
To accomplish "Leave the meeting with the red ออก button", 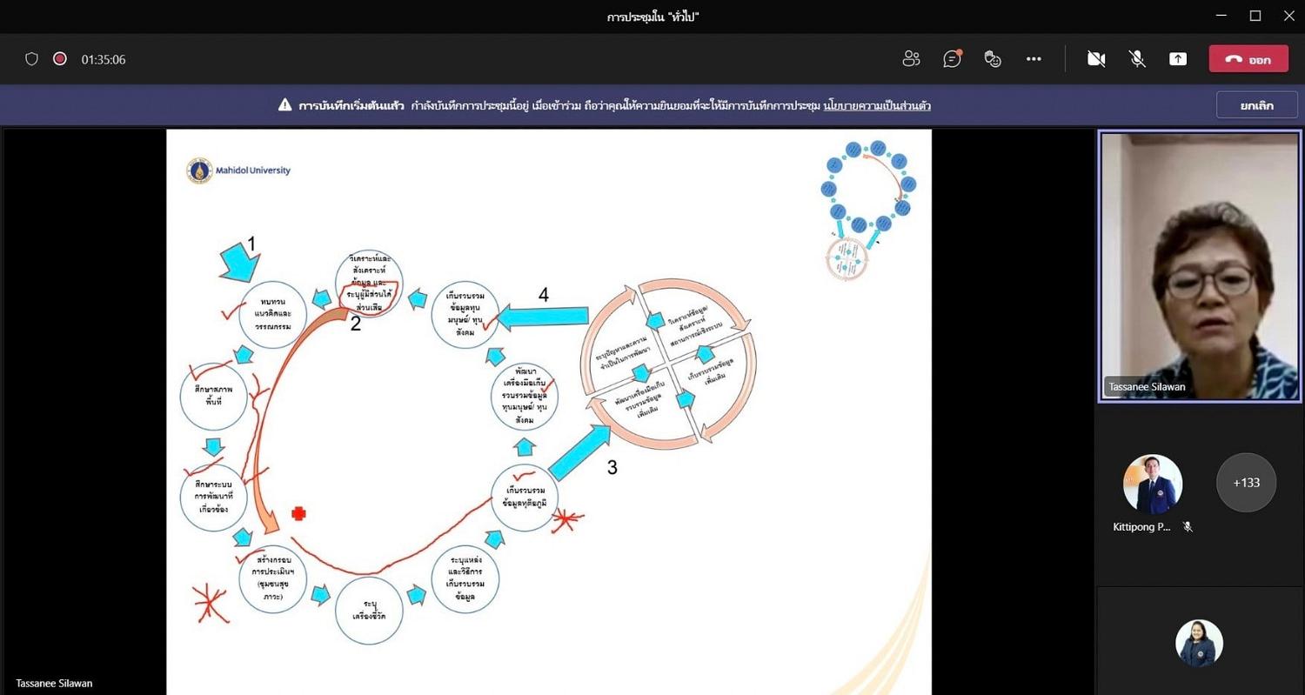I will [1248, 59].
